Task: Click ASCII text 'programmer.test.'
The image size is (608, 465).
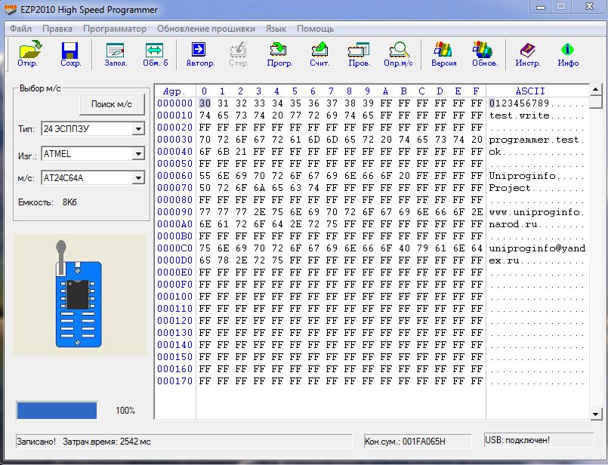Action: click(537, 140)
